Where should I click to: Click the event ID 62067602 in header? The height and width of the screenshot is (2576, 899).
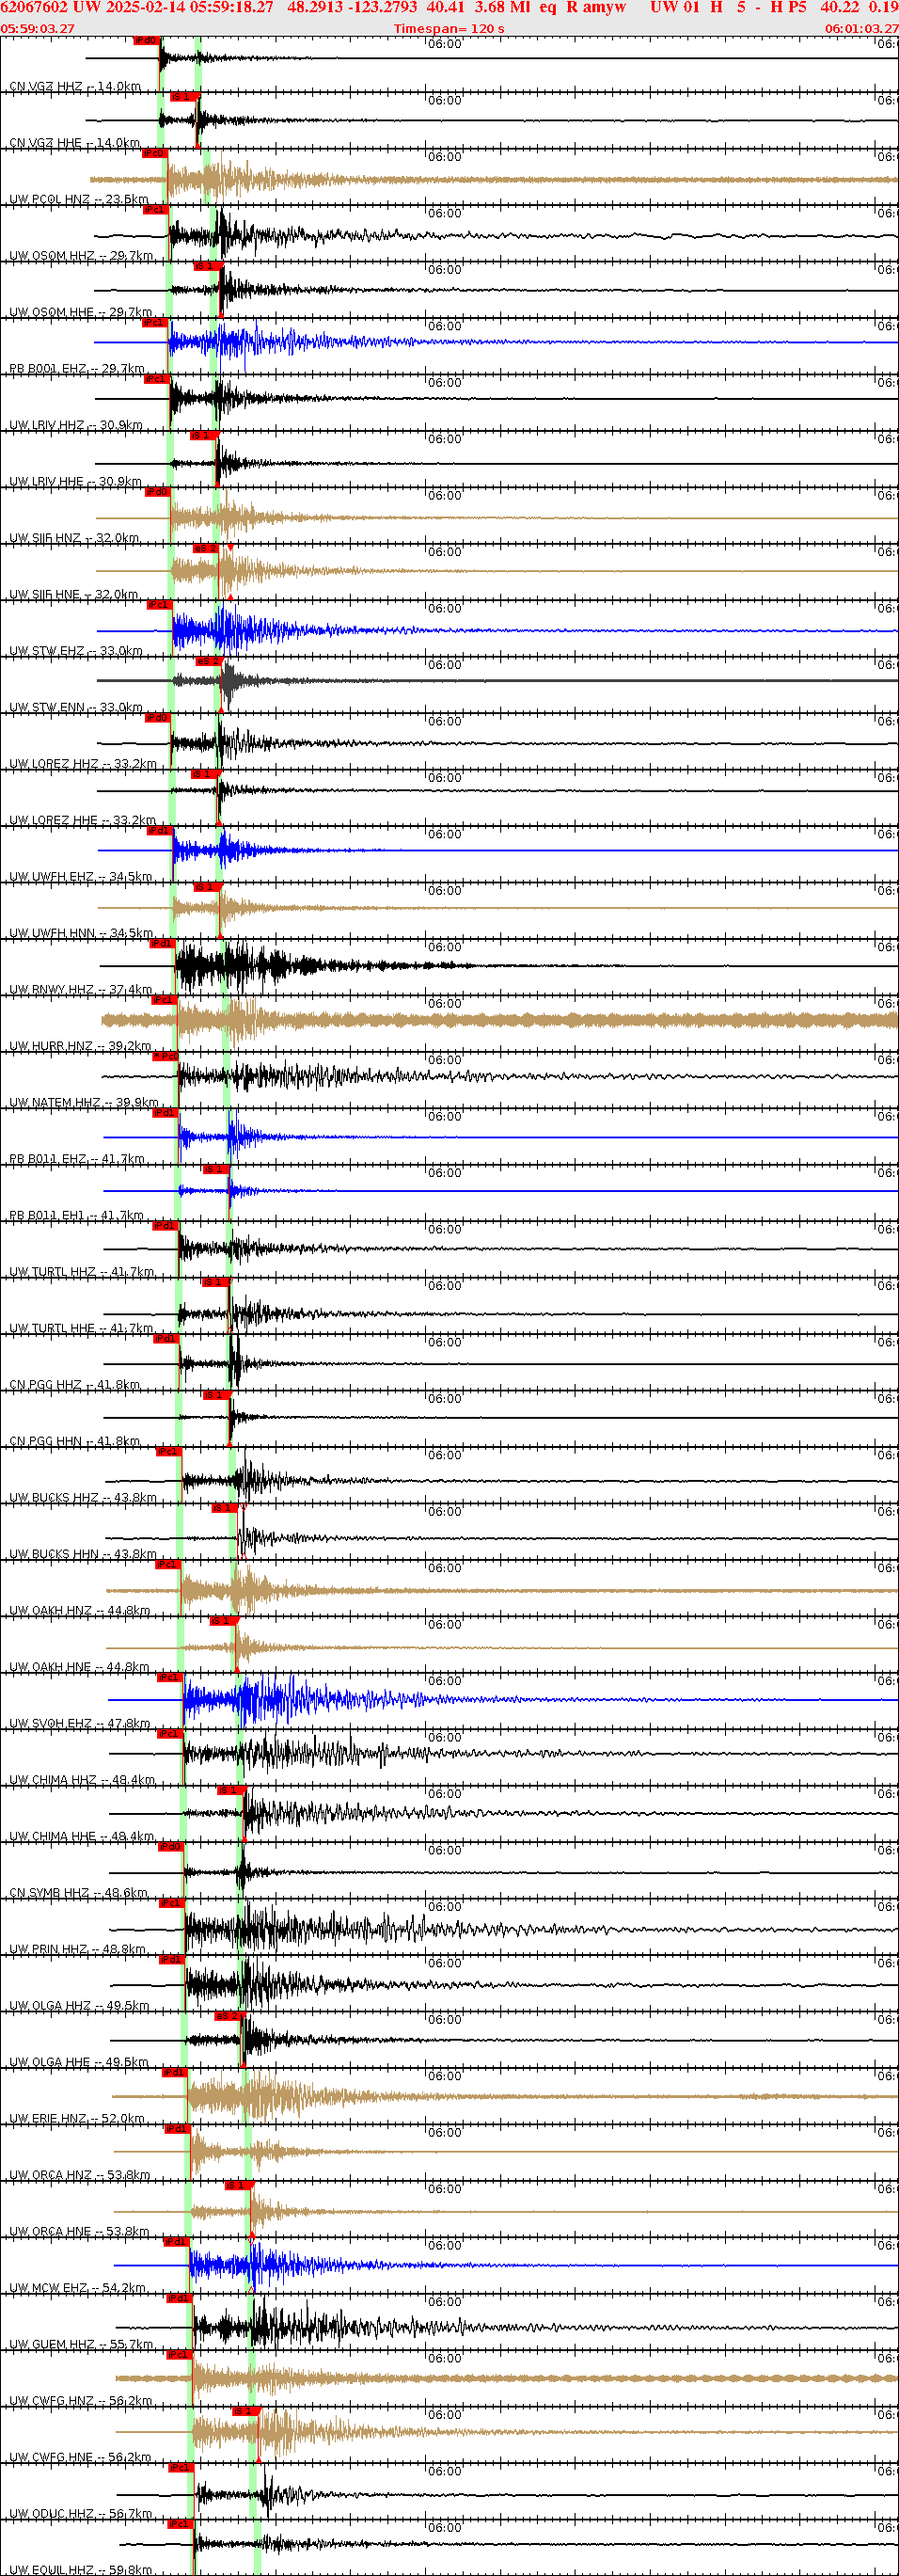[34, 7]
